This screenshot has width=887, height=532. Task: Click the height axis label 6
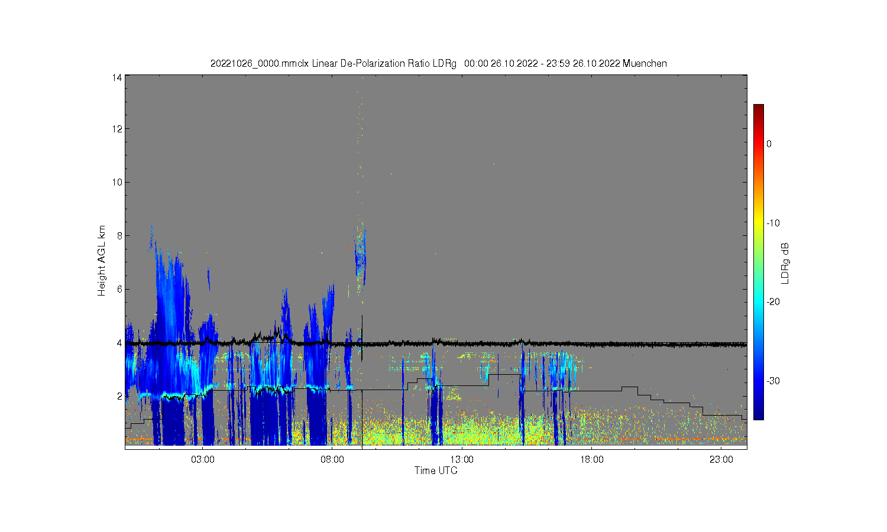(x=119, y=289)
